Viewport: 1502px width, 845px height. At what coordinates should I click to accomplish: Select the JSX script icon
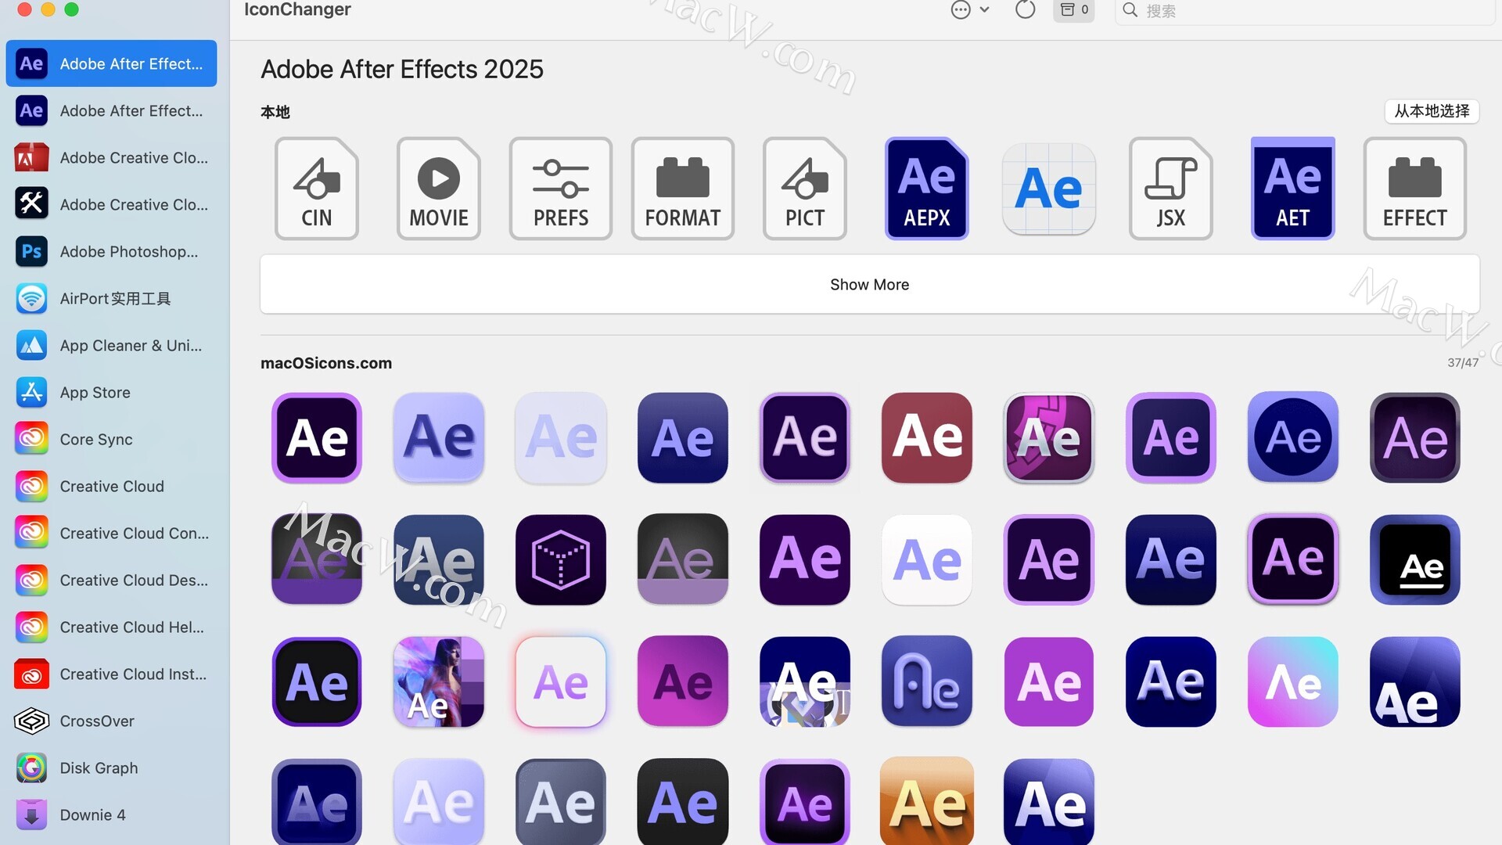tap(1171, 189)
